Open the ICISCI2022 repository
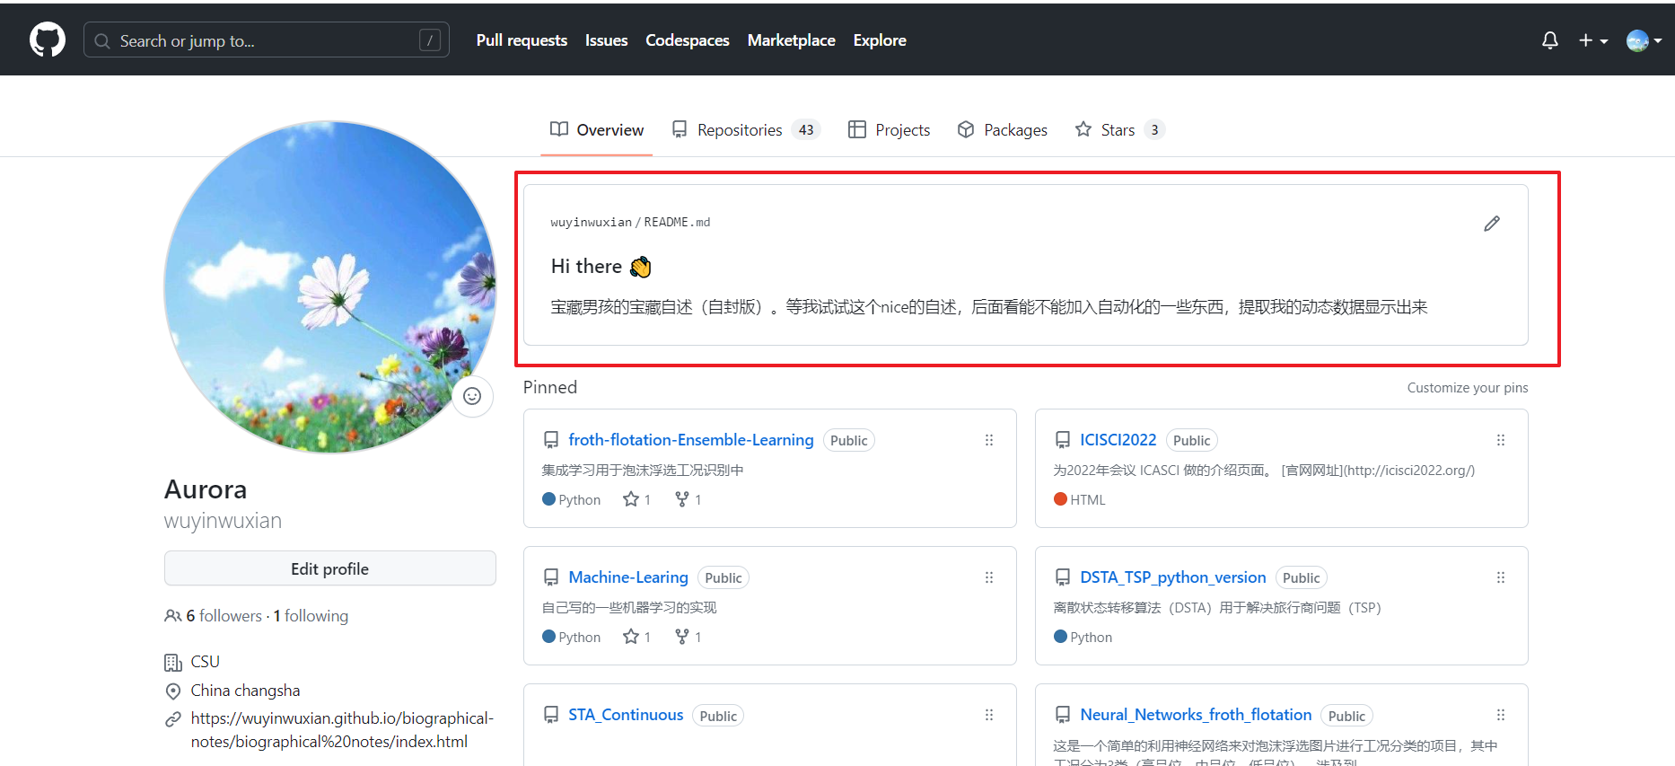 point(1118,440)
